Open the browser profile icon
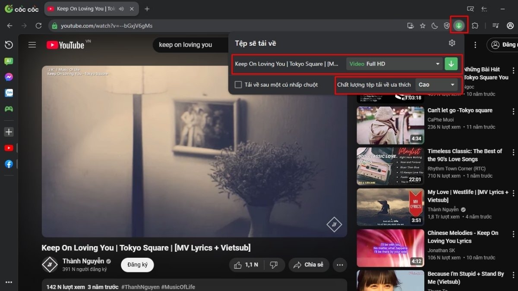The height and width of the screenshot is (291, 518). pyautogui.click(x=510, y=26)
